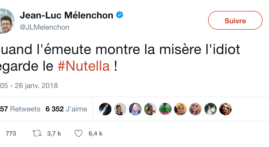Open the anime character liker avatar
269x147 pixels.
coord(210,109)
